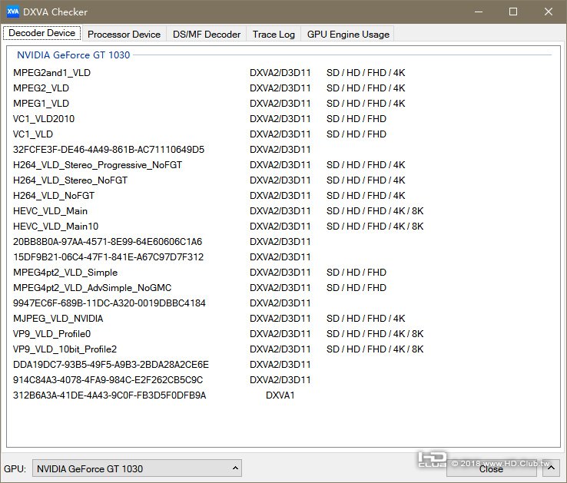Click the DXVA Checker title bar icon
567x483 pixels.
(12, 12)
